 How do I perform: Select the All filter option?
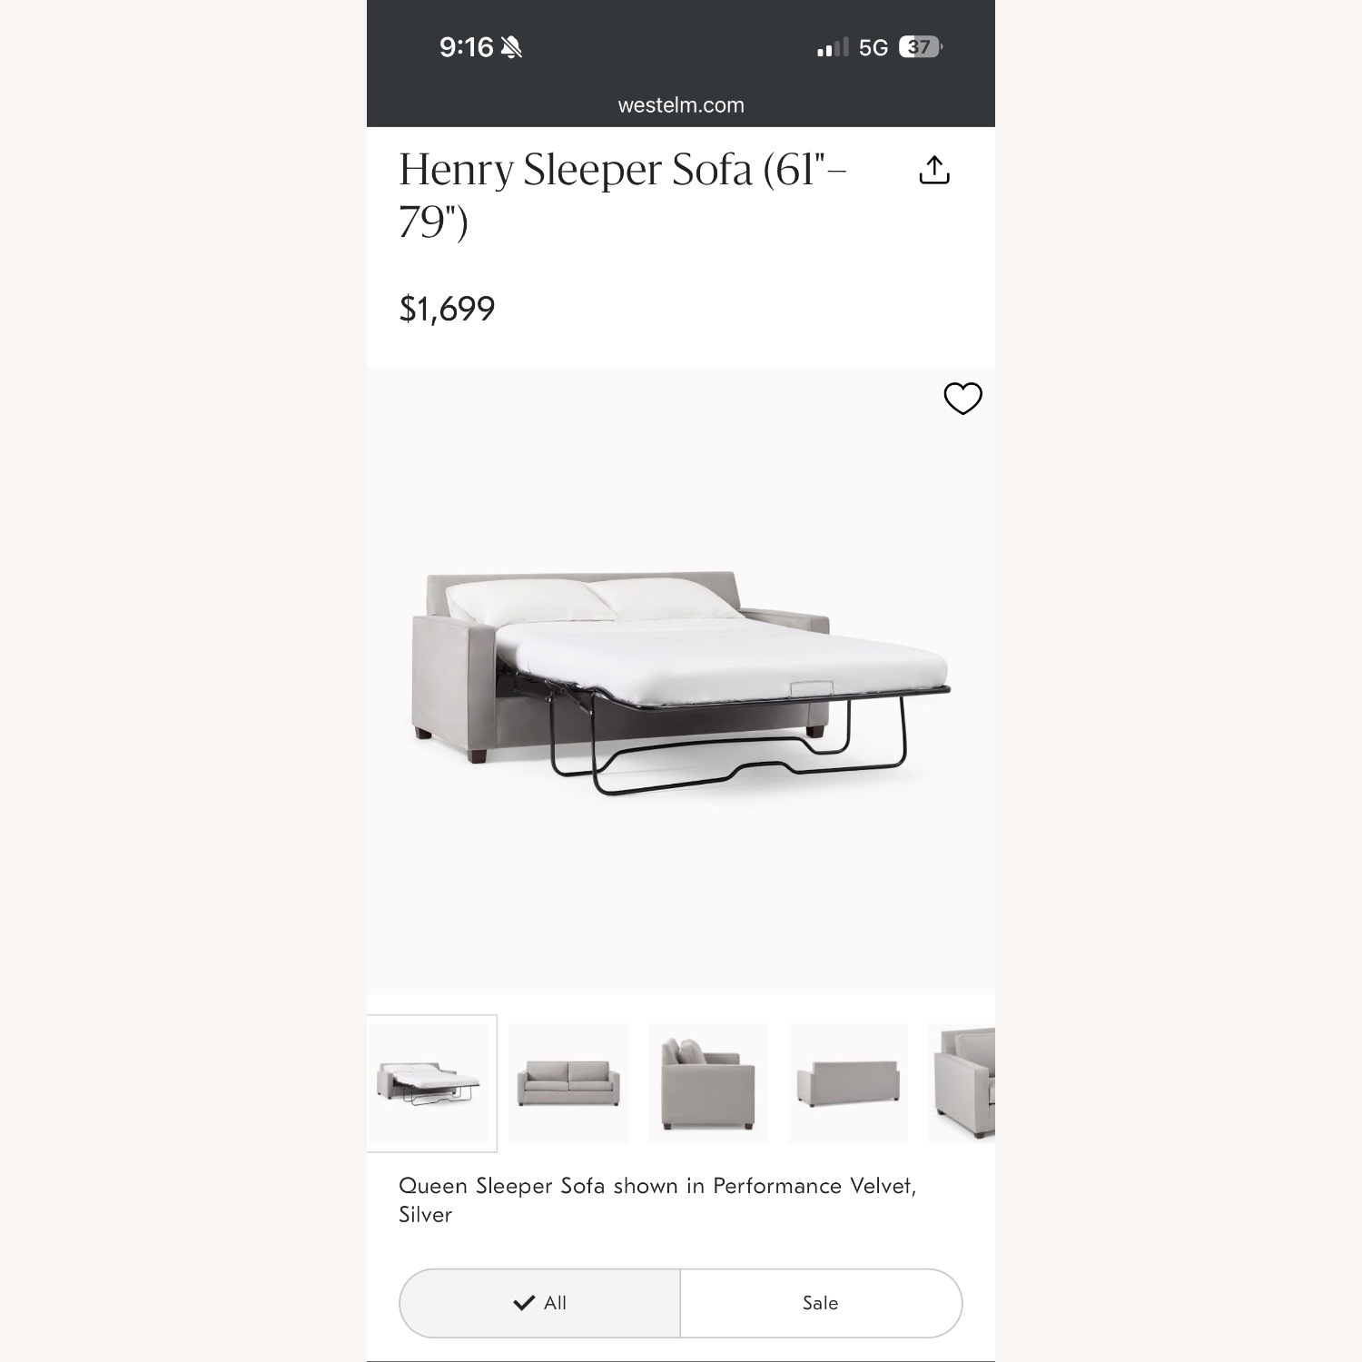coord(540,1303)
